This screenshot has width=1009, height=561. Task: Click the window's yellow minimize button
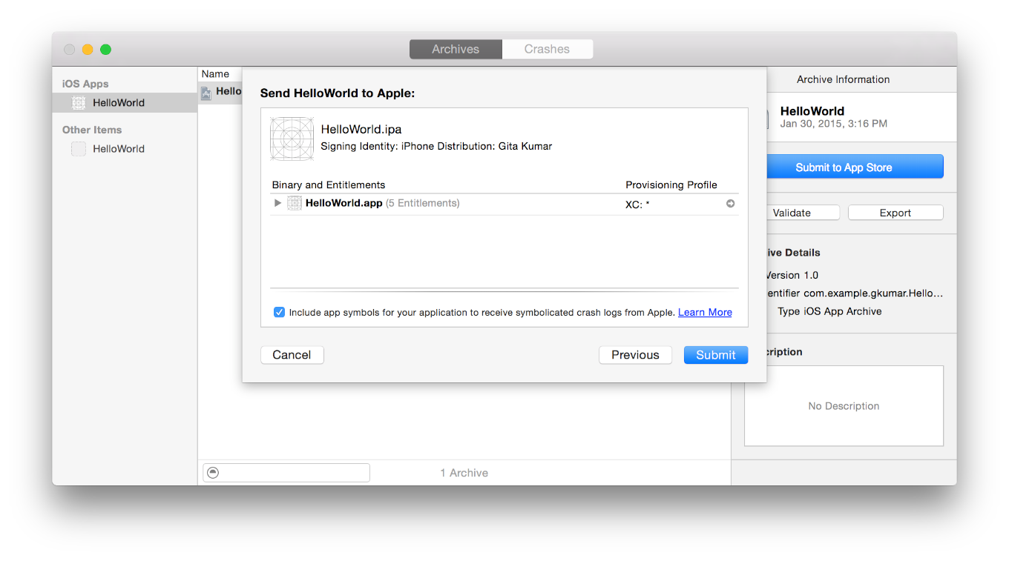click(x=88, y=50)
